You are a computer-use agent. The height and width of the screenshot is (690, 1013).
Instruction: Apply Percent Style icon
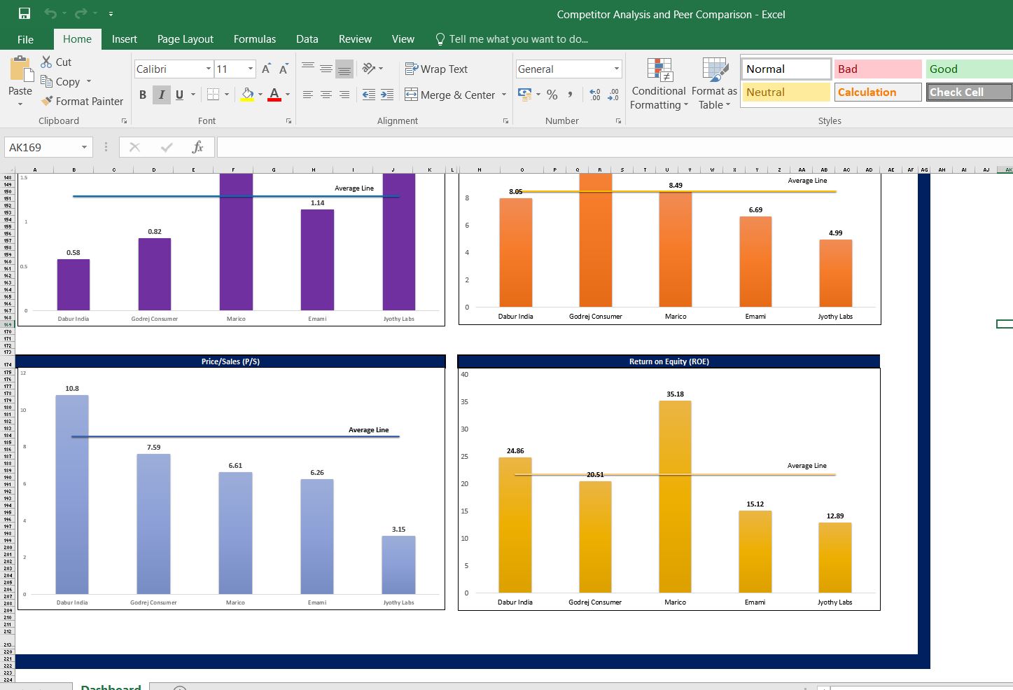click(552, 95)
